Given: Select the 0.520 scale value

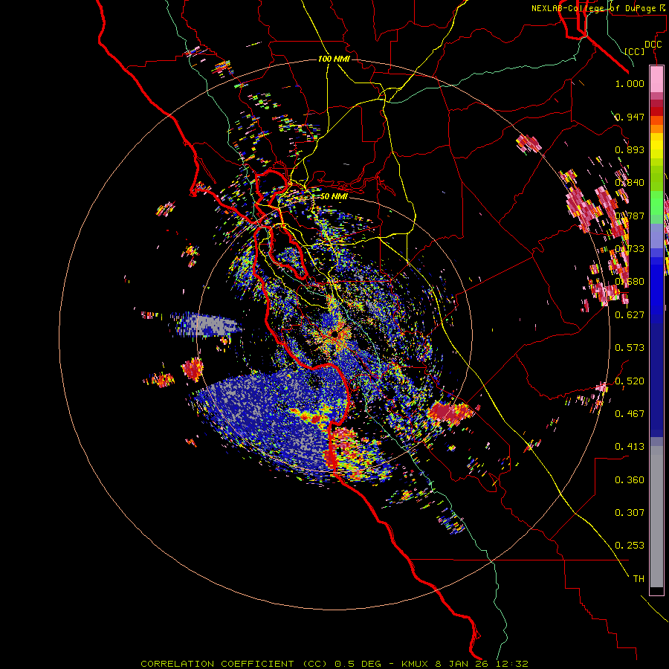Looking at the screenshot, I should coord(630,381).
